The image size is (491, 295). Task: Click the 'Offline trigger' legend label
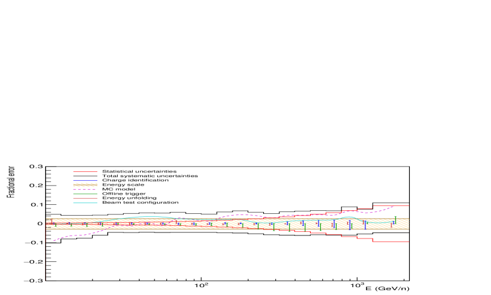[124, 194]
